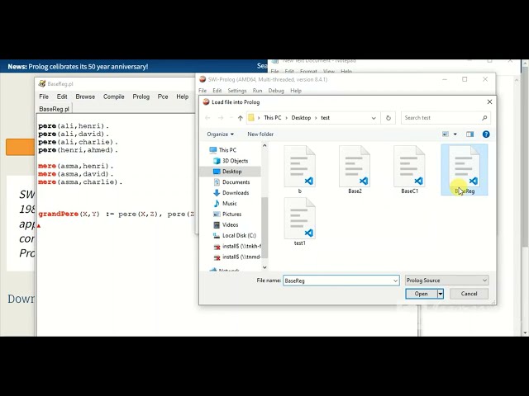Open the Compile menu in editor
529x396 pixels.
(x=114, y=97)
